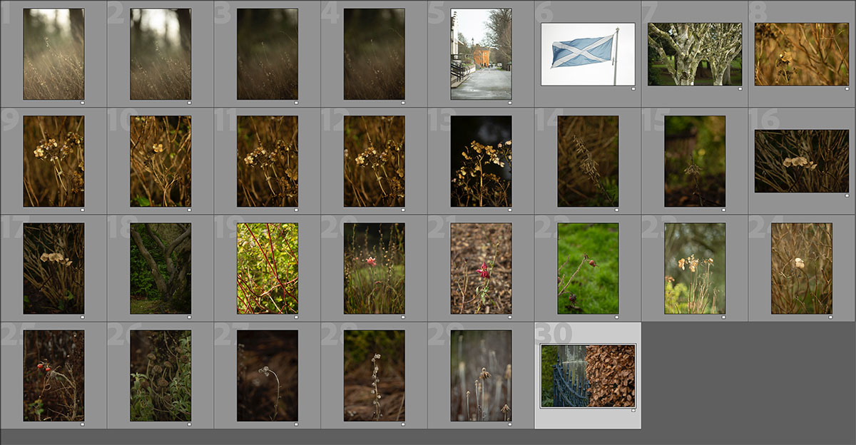Click the badge icon under thumbnail 16

click(847, 196)
